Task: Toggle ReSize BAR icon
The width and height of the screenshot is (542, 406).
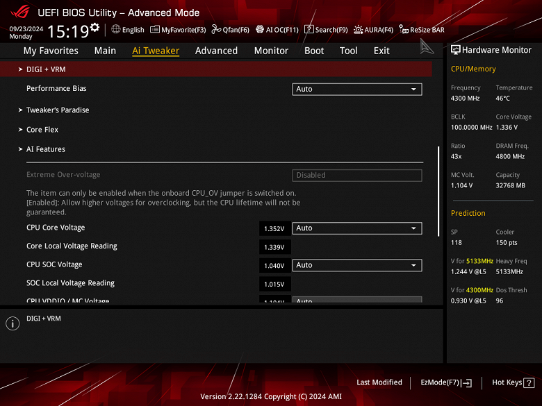Action: [404, 29]
